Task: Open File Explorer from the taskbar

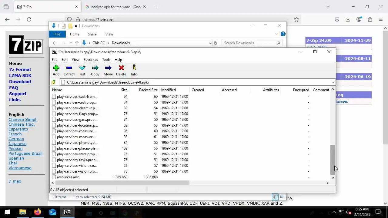Action: (x=22, y=212)
